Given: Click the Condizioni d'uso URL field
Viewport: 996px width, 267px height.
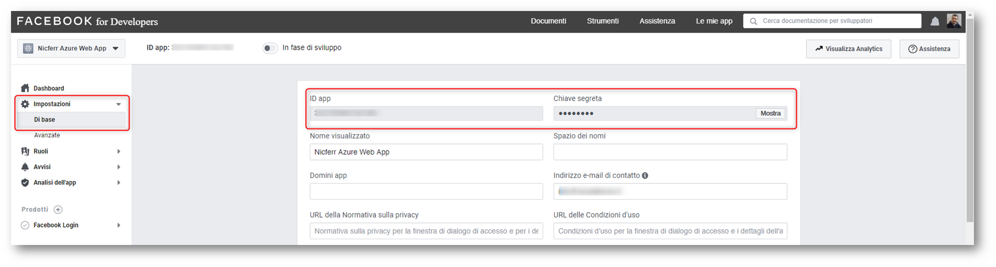Looking at the screenshot, I should 670,231.
